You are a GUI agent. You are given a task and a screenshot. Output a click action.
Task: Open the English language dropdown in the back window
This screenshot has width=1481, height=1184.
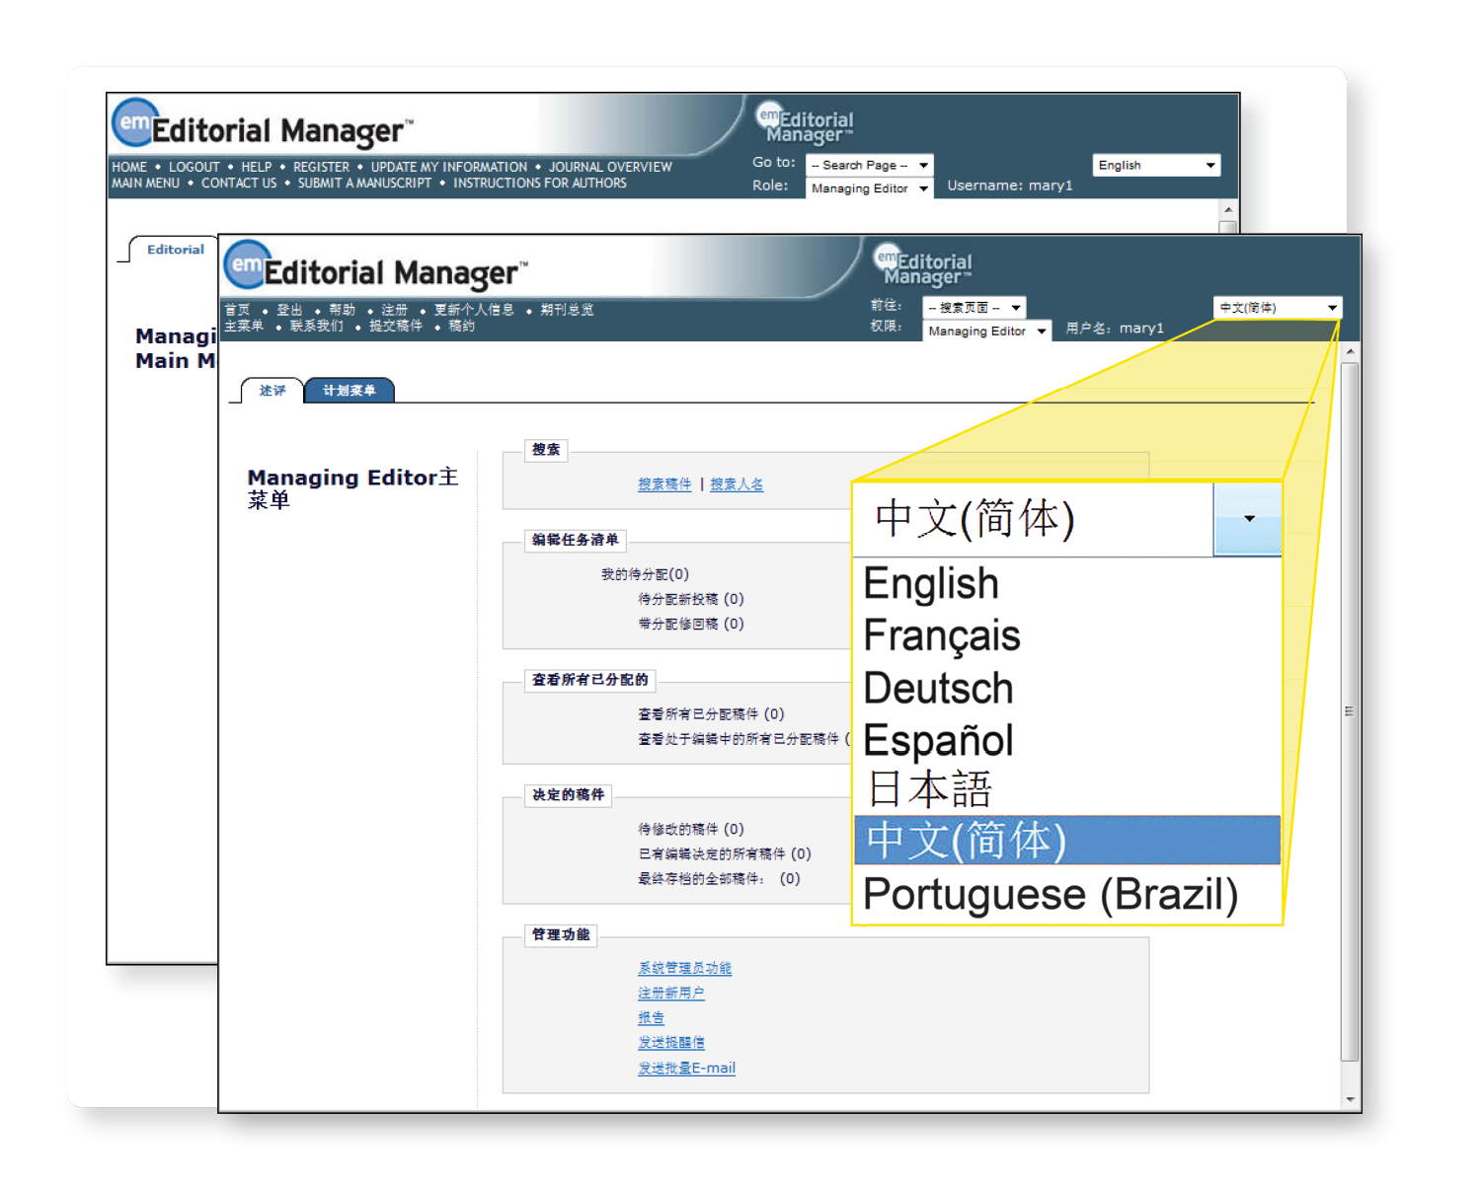1156,166
